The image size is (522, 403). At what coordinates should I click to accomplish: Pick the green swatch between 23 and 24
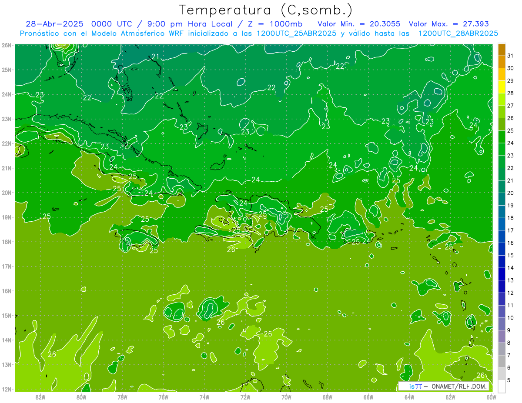(x=502, y=149)
